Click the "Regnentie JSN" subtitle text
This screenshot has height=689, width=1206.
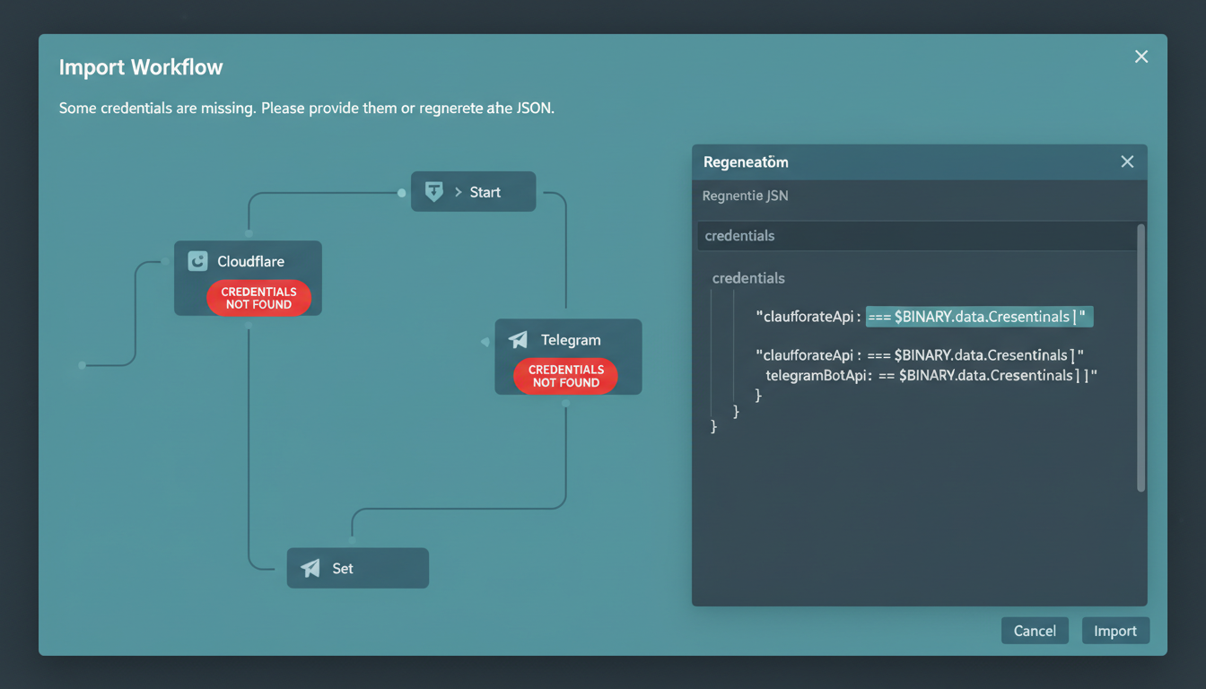point(746,196)
